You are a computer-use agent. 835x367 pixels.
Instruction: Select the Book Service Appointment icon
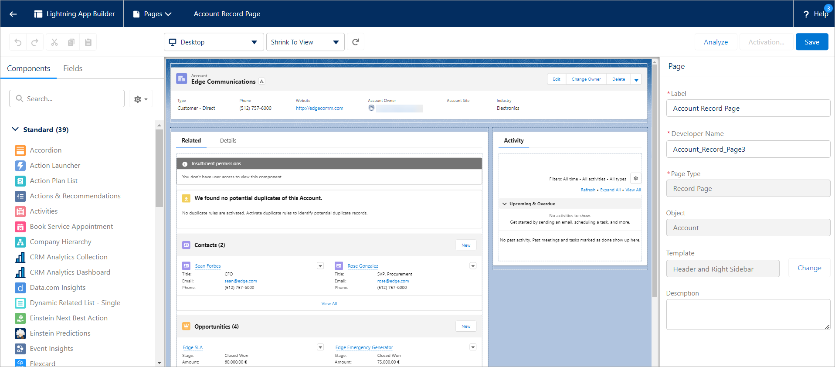(x=20, y=227)
